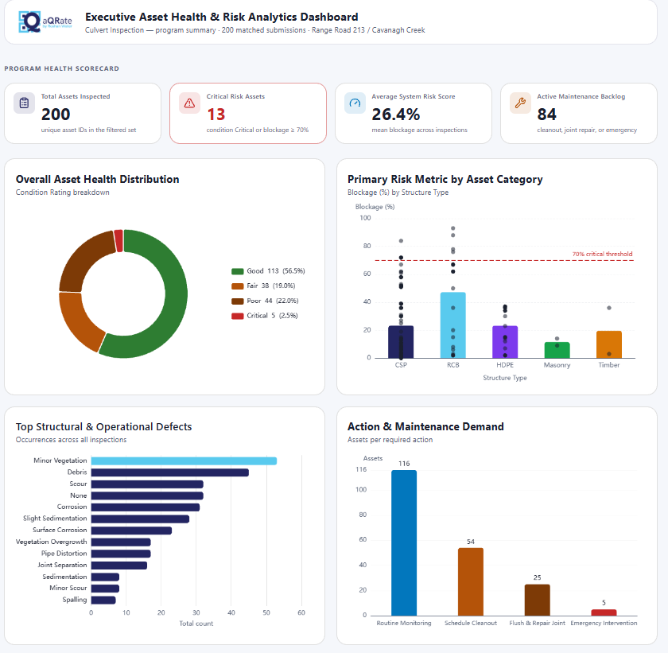Click the Spalling defect bar

pos(103,601)
